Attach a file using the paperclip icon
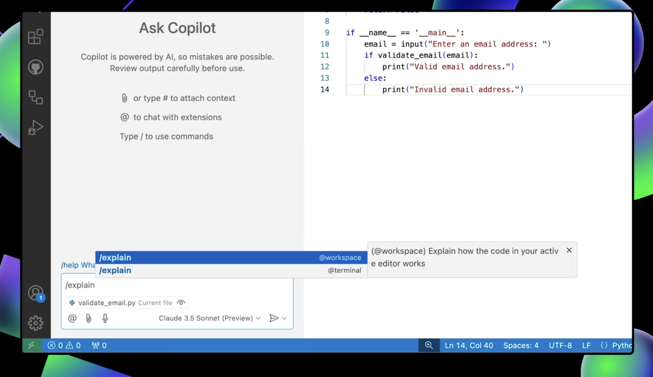Screen dimensions: 653x377 (x=89, y=318)
